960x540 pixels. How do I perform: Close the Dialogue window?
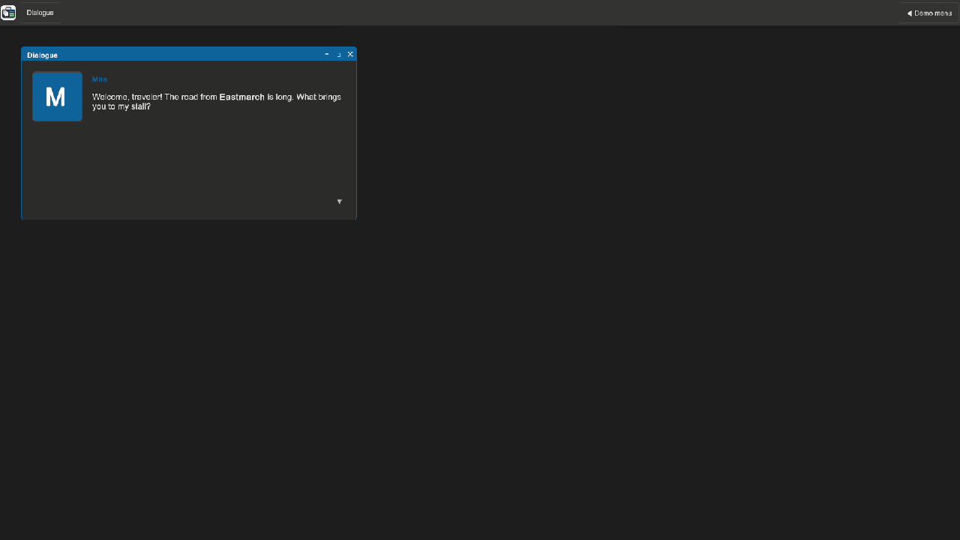[x=350, y=54]
